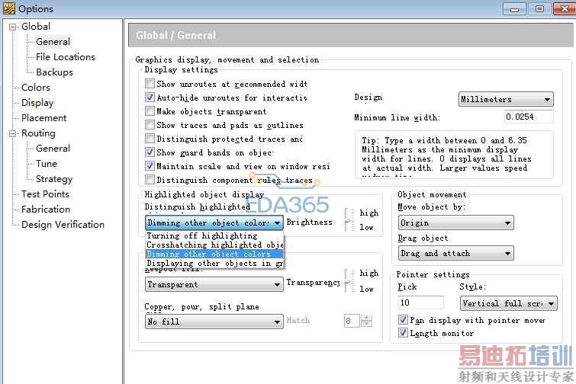Viewport: 576px width, 384px height.
Task: Enable Show traces and pads as outlines
Action: (150, 125)
